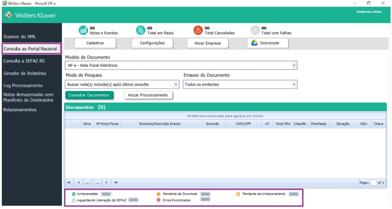Sort by Situação column header
The image size is (392, 209).
343,124
